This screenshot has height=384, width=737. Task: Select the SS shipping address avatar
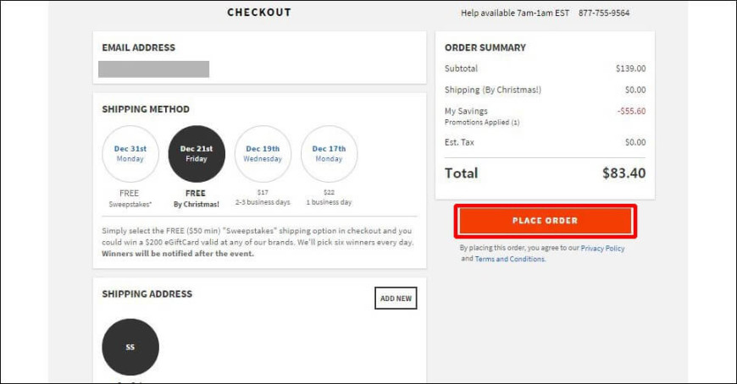pos(130,347)
